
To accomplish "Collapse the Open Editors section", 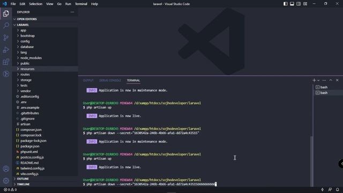I will click(45, 19).
